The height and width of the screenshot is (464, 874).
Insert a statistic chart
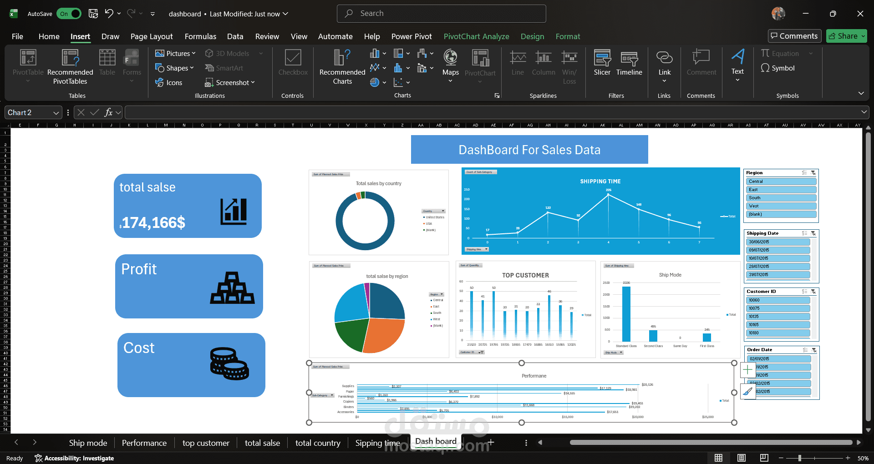click(401, 68)
